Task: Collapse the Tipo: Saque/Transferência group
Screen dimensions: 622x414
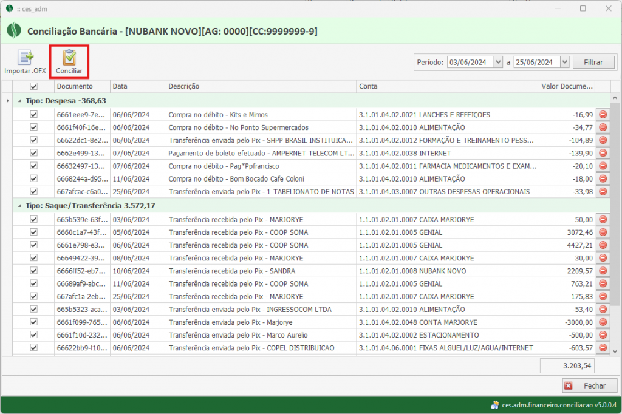Action: [20, 206]
